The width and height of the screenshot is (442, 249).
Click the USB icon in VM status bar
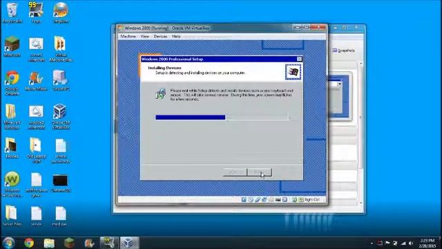tap(258, 200)
